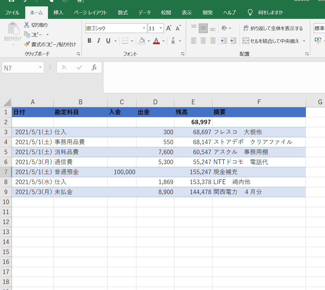The height and width of the screenshot is (290, 325).
Task: Click the Increase Font Size icon
Action: 169,28
